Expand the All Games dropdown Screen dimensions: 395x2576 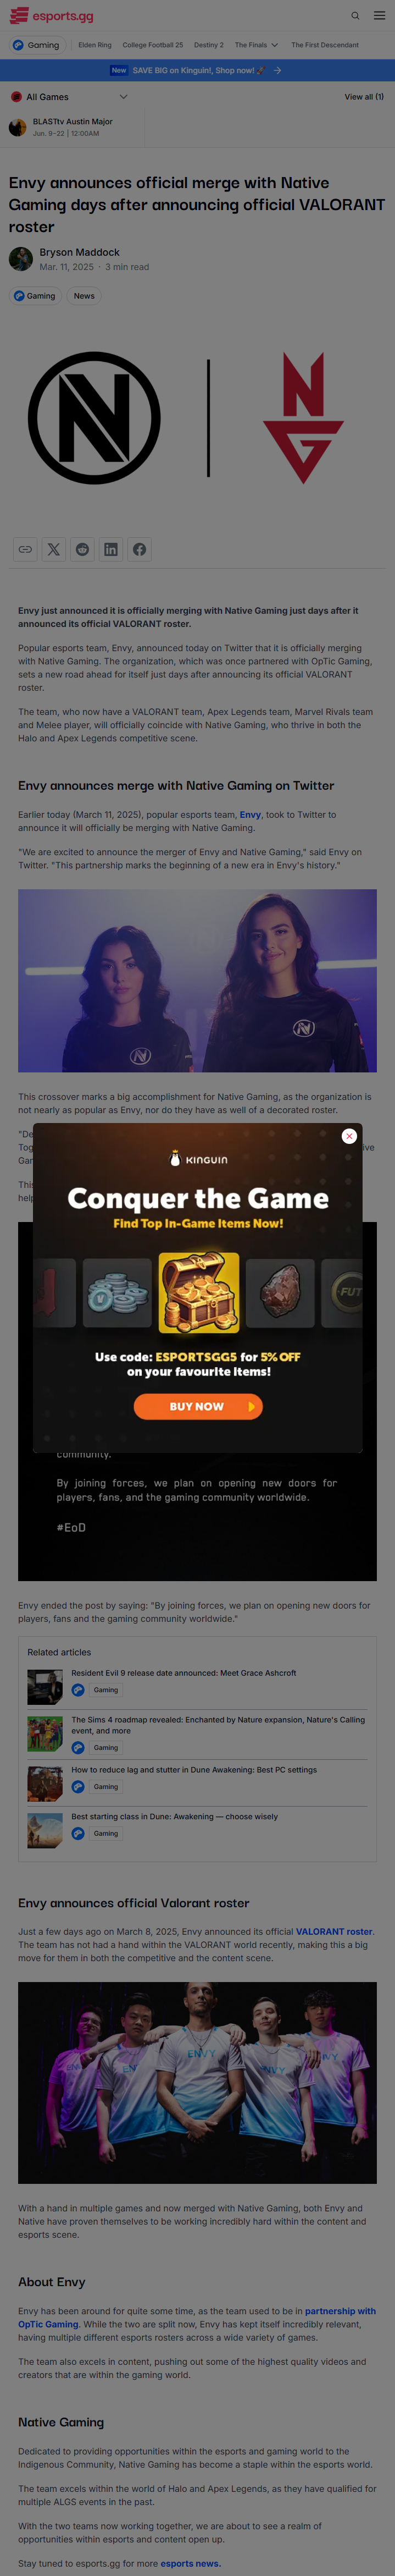coord(69,97)
